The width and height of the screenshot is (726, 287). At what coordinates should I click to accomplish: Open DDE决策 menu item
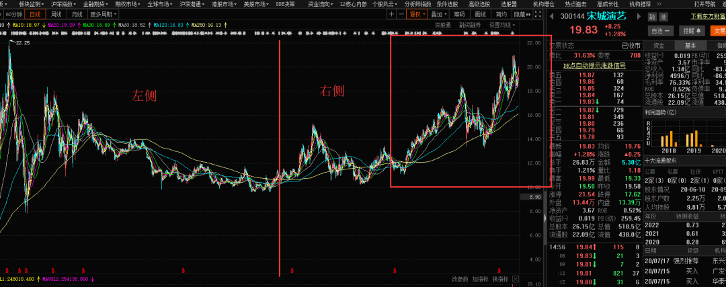[285, 4]
